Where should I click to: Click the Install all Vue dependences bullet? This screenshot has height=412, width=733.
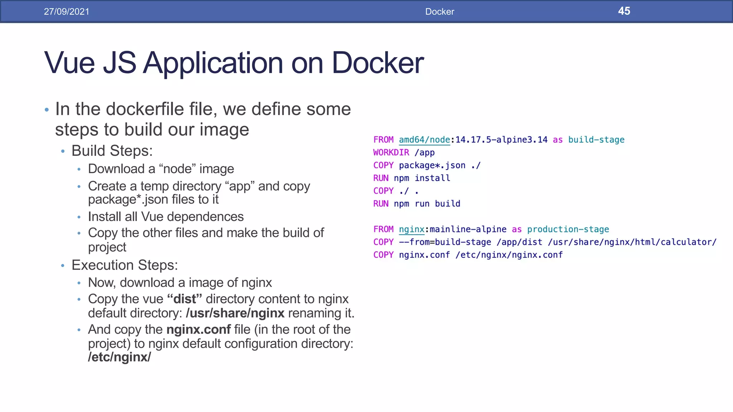point(166,217)
